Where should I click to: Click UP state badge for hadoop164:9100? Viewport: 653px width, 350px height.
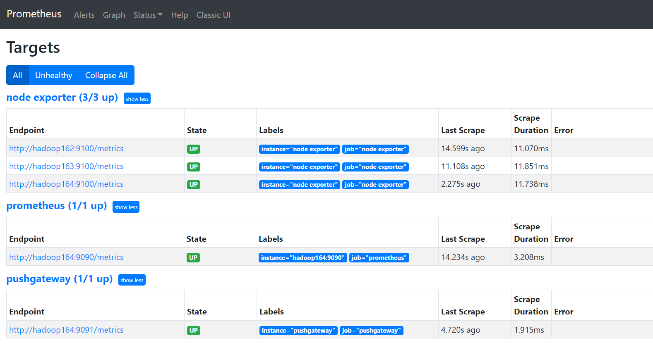click(194, 185)
